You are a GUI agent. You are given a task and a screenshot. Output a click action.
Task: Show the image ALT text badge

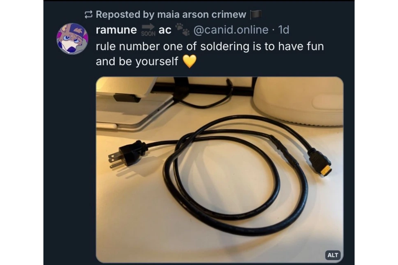pyautogui.click(x=333, y=255)
